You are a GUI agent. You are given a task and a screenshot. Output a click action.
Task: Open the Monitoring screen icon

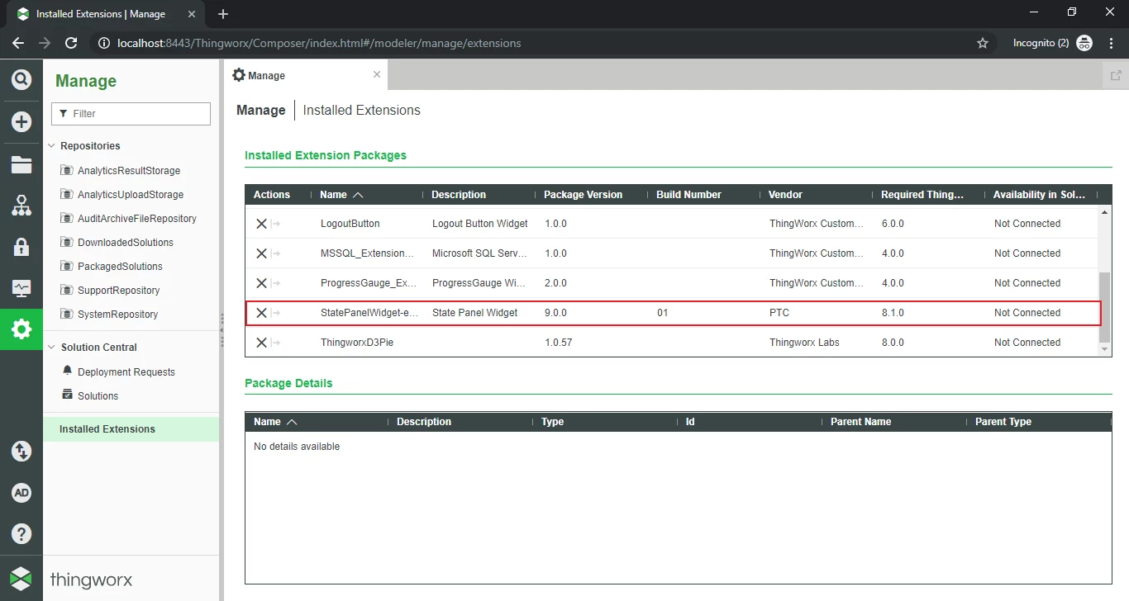21,288
